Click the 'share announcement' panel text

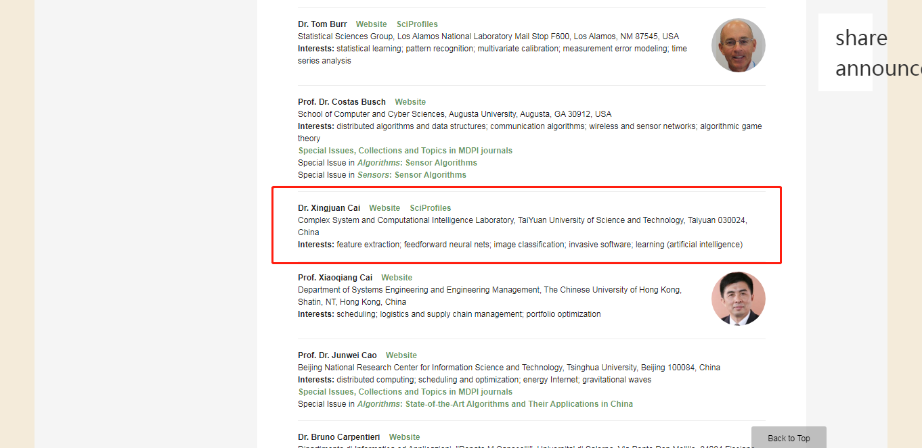coord(878,53)
